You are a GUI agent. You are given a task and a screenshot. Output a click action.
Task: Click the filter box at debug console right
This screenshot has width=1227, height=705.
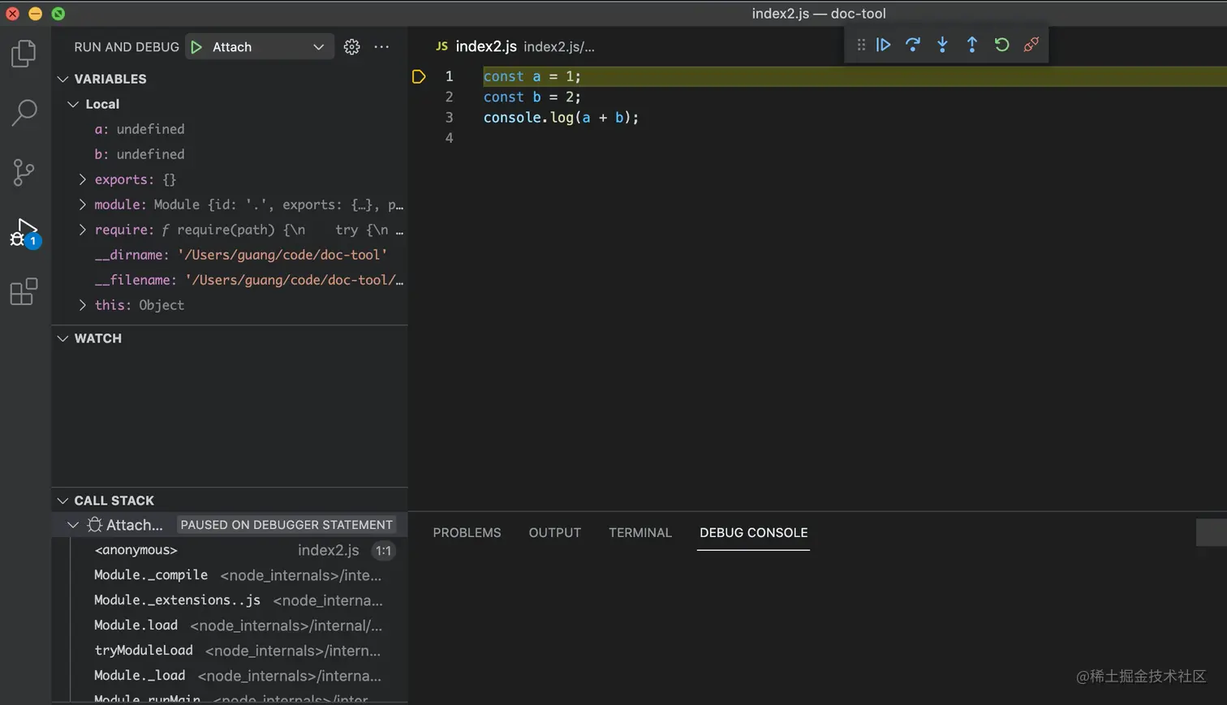1212,532
